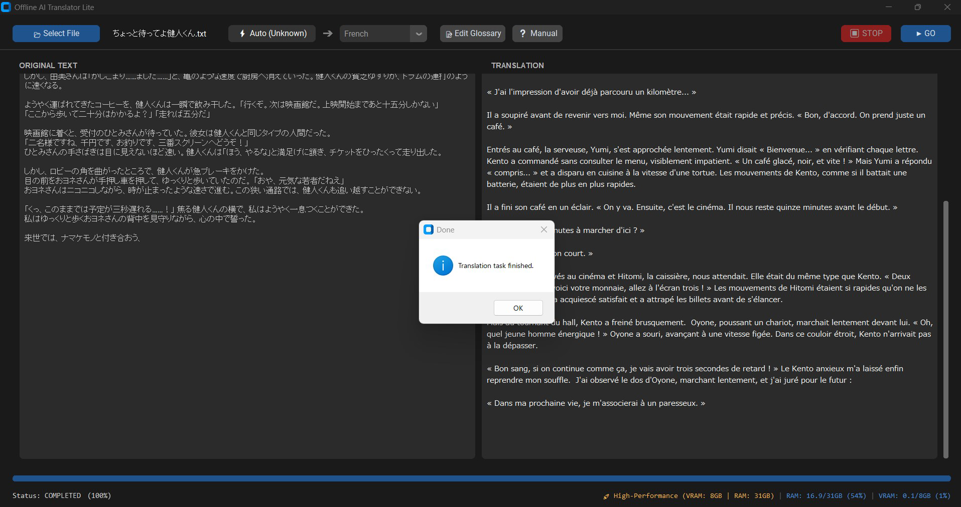This screenshot has height=507, width=961.
Task: Expand the Auto (Unknown) source language selector
Action: tap(271, 34)
